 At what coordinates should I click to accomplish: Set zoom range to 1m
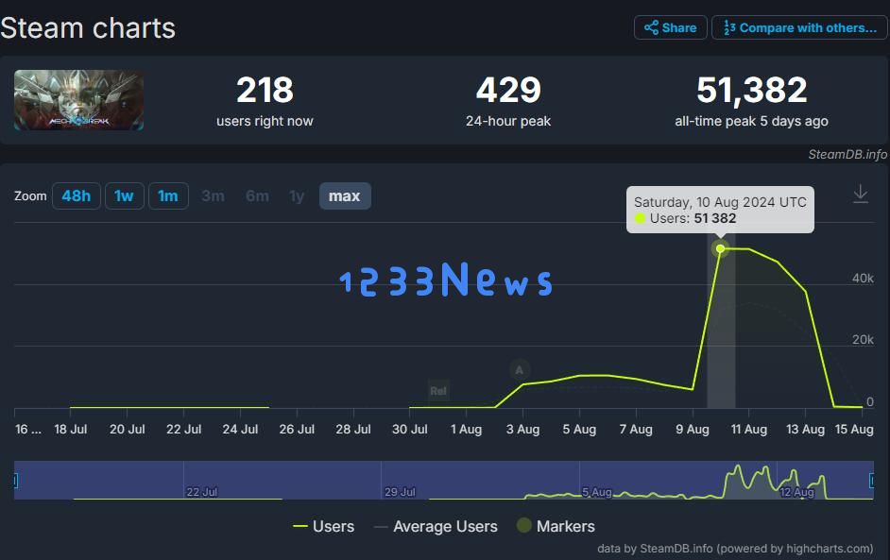coord(168,195)
